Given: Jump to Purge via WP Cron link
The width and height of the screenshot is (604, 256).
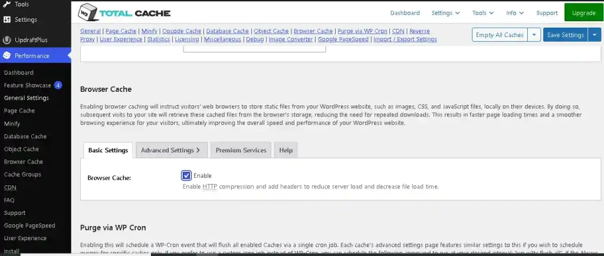Looking at the screenshot, I should 363,31.
